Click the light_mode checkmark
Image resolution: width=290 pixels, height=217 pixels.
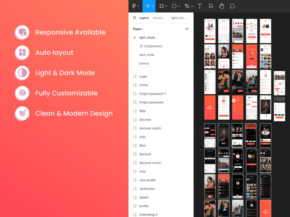[135, 37]
